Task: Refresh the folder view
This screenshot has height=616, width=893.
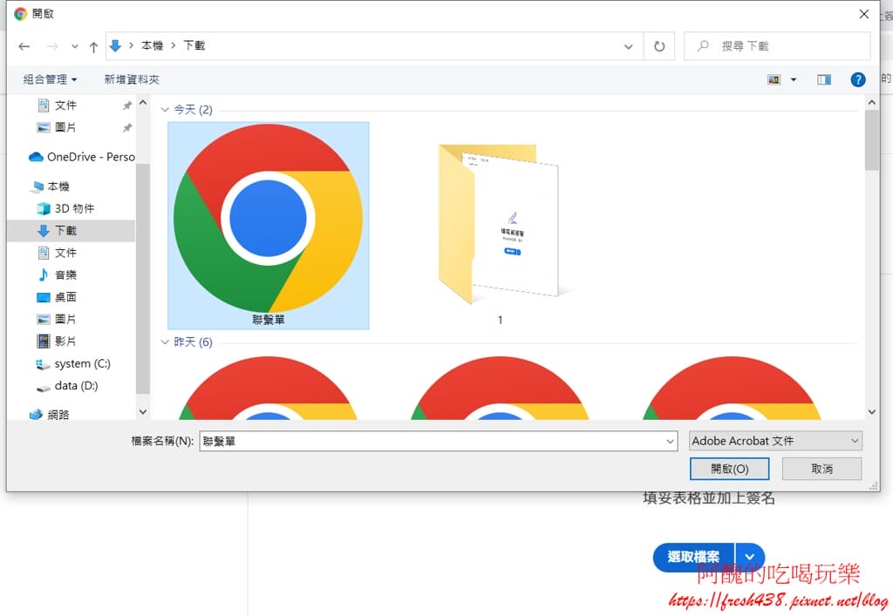Action: pos(659,47)
